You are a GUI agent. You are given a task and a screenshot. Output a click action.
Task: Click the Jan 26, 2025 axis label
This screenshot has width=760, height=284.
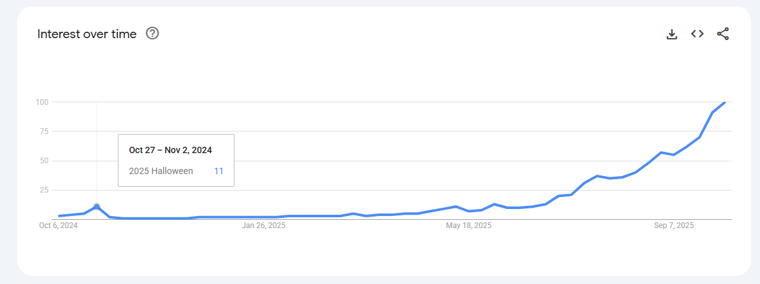[x=264, y=226]
